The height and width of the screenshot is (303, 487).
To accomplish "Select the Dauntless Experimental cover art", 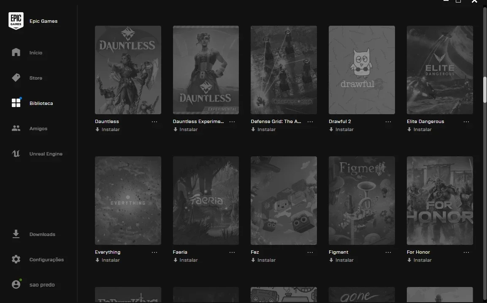I will coord(206,70).
